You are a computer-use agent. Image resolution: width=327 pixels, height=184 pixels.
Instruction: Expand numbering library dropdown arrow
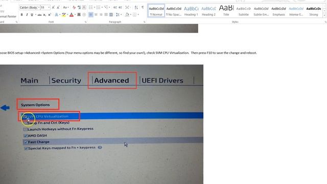pyautogui.click(x=102, y=8)
